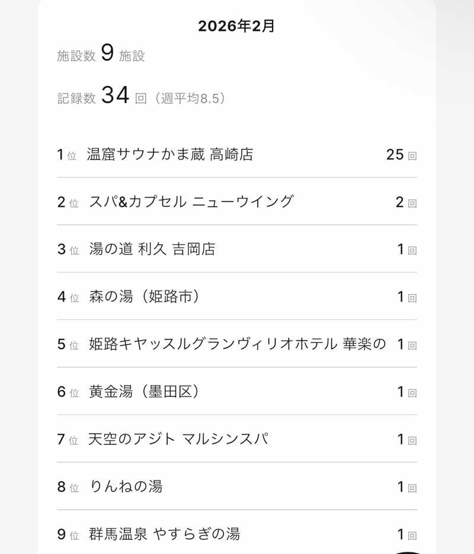Image resolution: width=474 pixels, height=554 pixels.
Task: Tap りんねの湯 facility
Action: coord(236,486)
